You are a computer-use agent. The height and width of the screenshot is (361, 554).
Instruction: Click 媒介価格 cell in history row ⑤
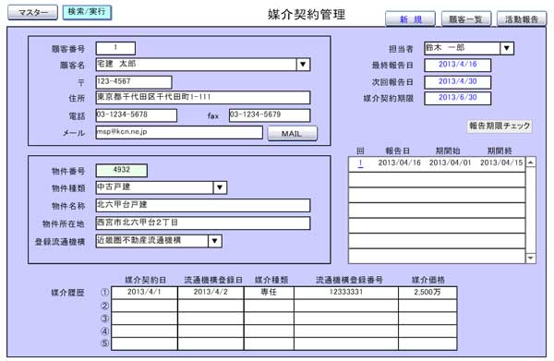(x=428, y=343)
